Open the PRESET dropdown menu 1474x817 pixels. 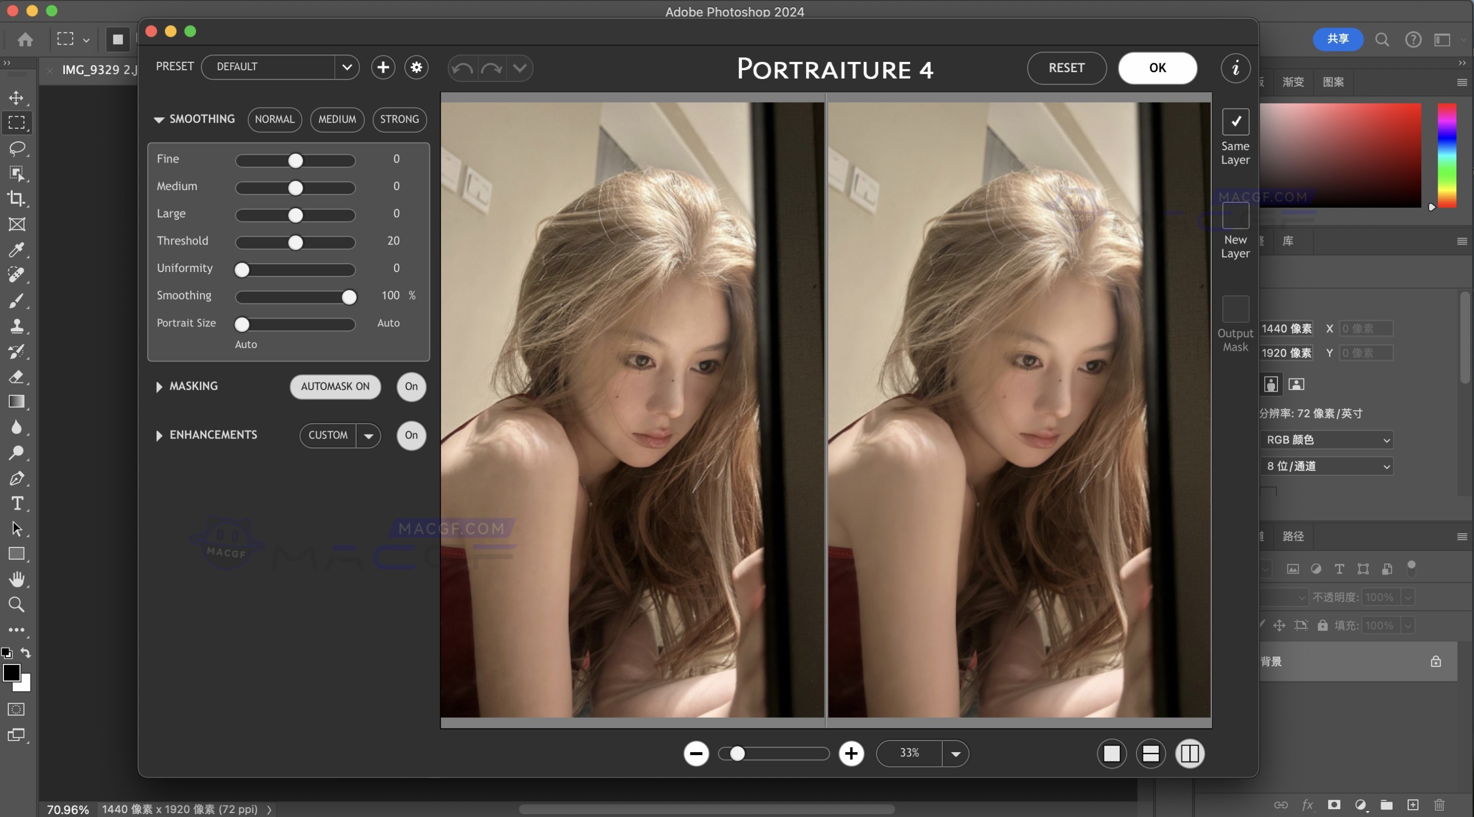coord(348,67)
